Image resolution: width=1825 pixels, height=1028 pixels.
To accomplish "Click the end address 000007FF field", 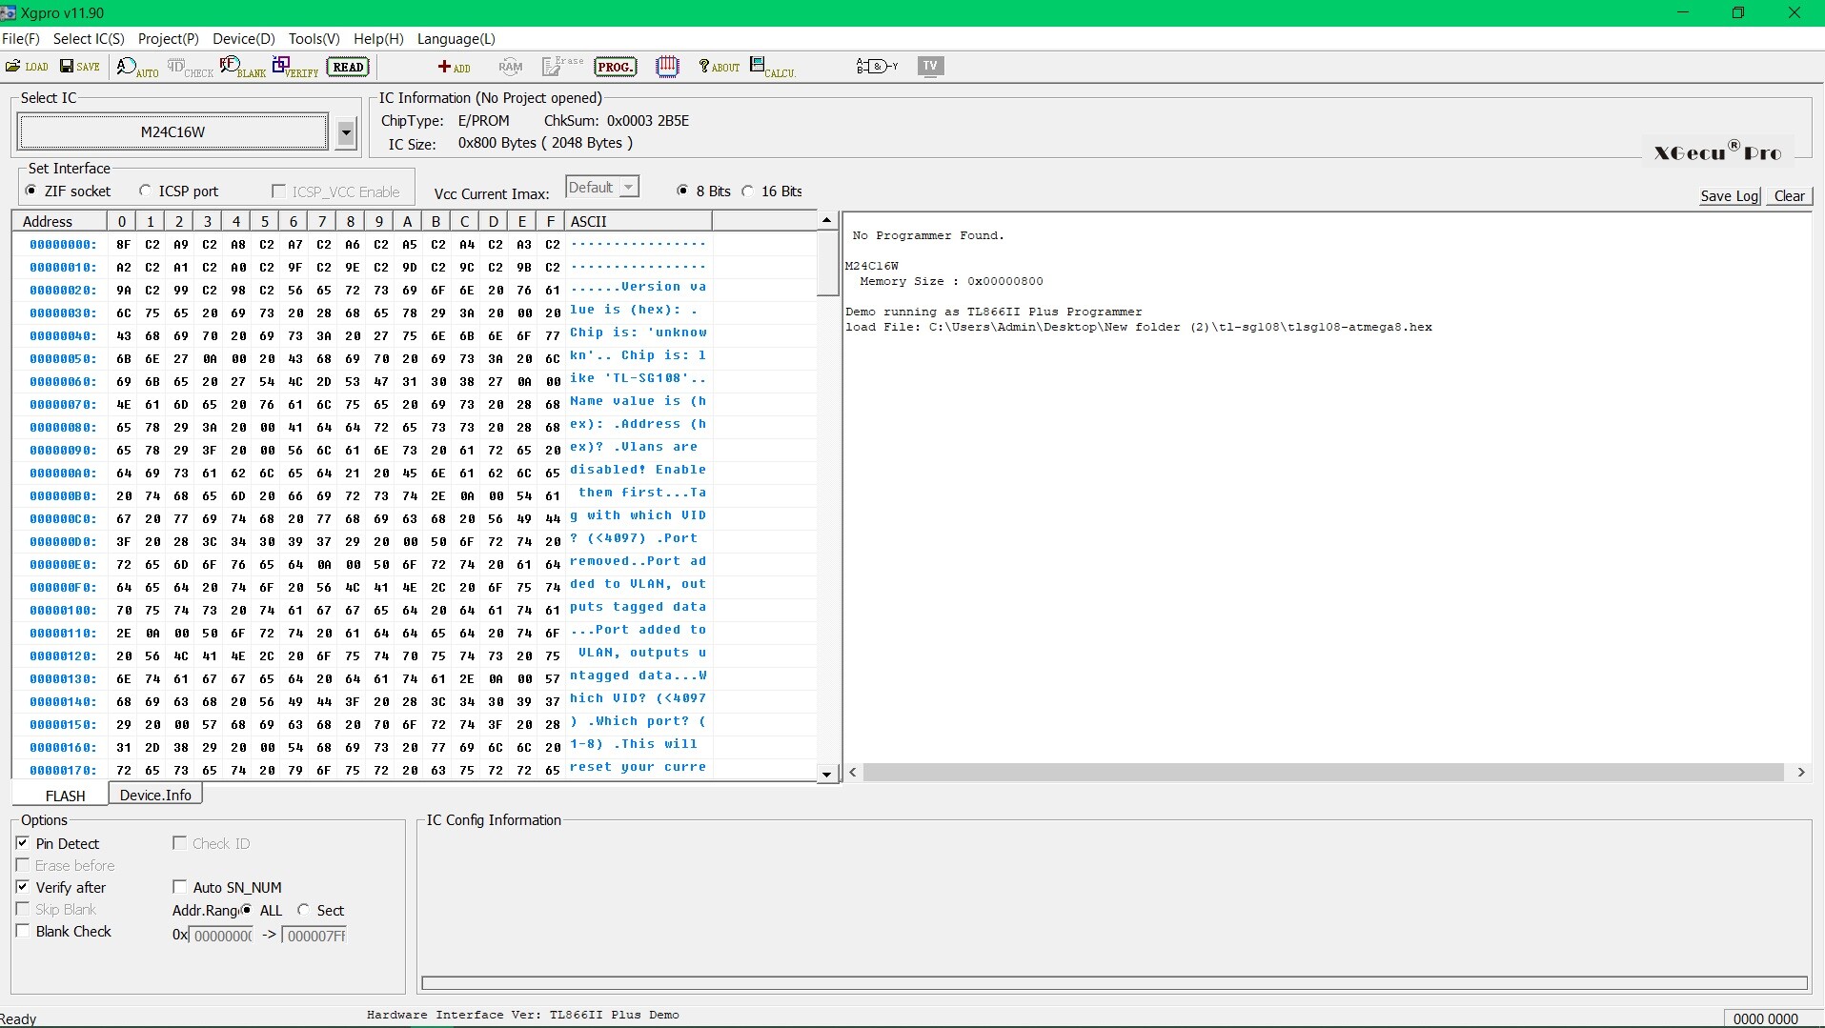I will (315, 936).
